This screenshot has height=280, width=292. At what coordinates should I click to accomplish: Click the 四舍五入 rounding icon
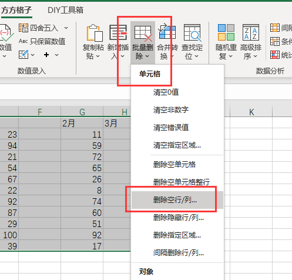(x=24, y=28)
